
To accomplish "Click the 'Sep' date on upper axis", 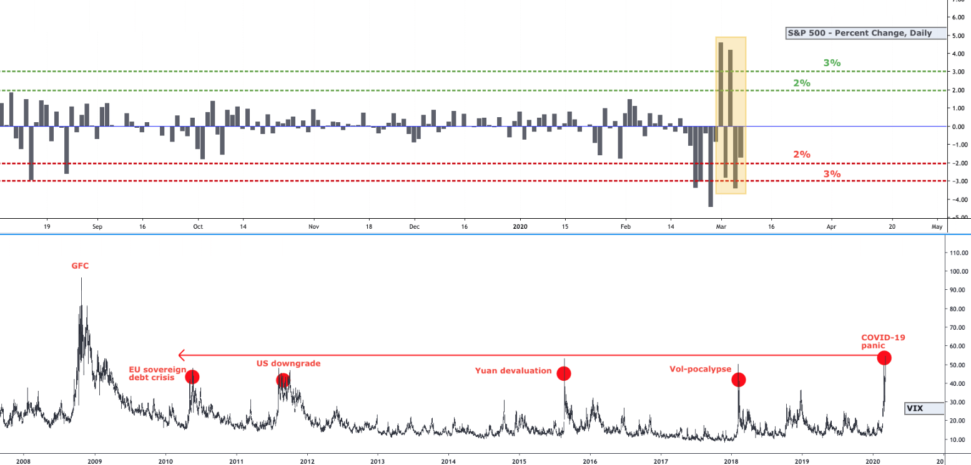I will pyautogui.click(x=97, y=228).
